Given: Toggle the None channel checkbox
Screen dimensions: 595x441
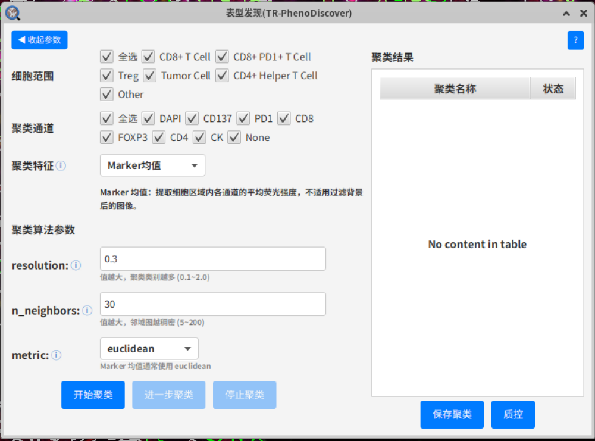Looking at the screenshot, I should pos(234,137).
